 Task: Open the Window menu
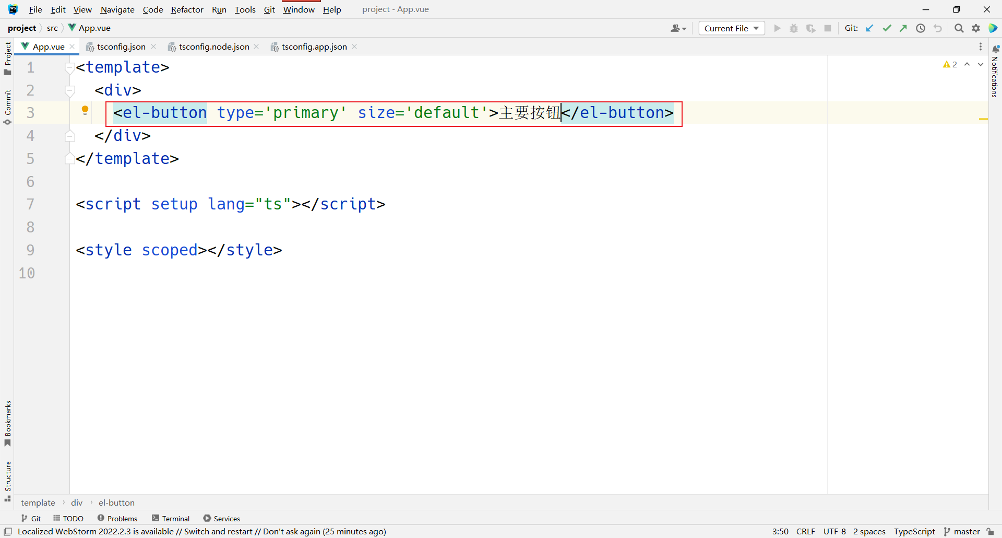tap(299, 9)
